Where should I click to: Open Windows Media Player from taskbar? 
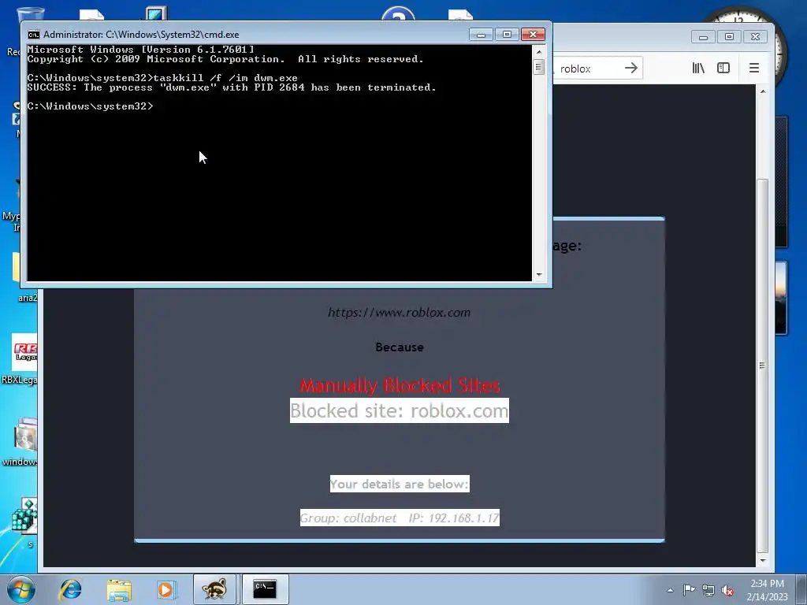click(165, 589)
